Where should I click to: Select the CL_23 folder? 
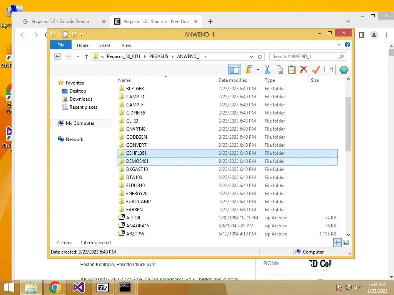(227, 121)
